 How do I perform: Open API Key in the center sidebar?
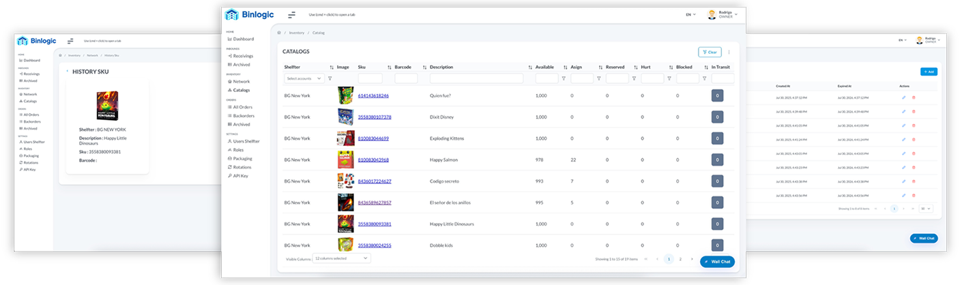pos(240,176)
